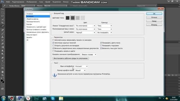The width and height of the screenshot is (180, 101).
Task: Open Yandex Browser from taskbar
Action: [x=28, y=98]
